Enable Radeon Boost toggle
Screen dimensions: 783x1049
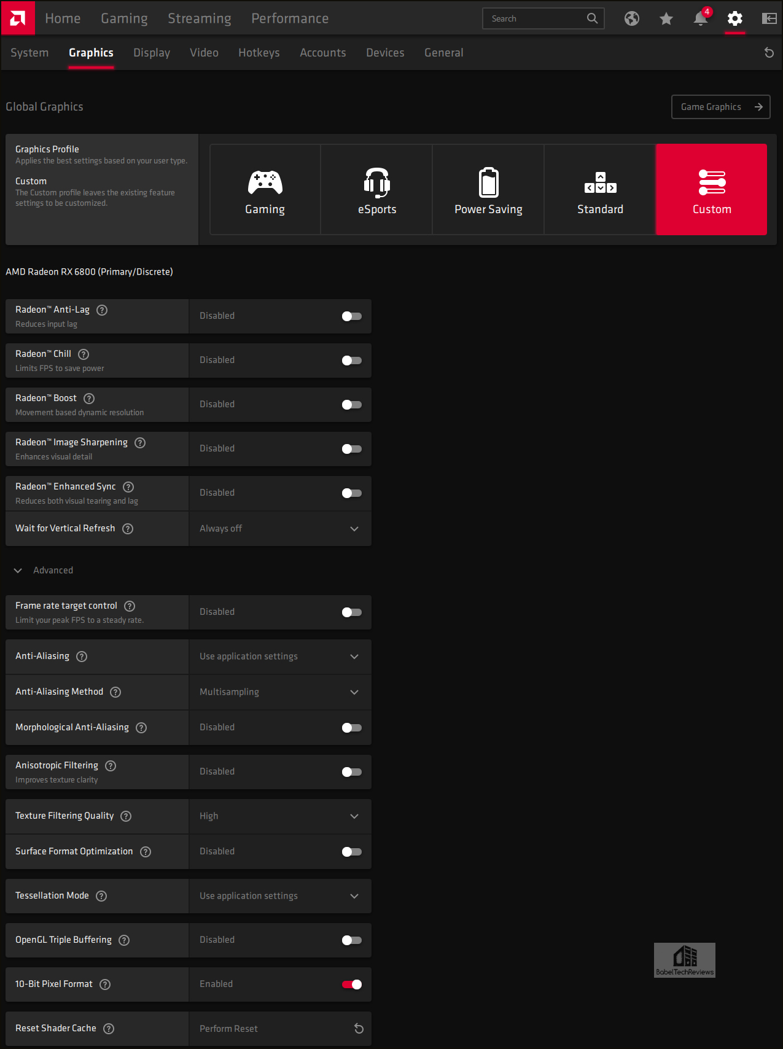tap(352, 405)
